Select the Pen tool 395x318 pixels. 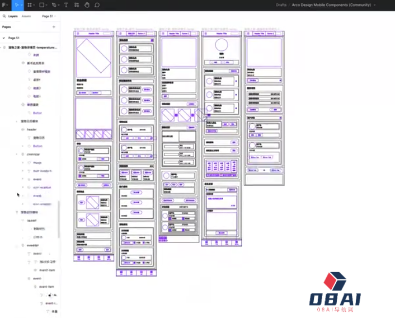(55, 4)
